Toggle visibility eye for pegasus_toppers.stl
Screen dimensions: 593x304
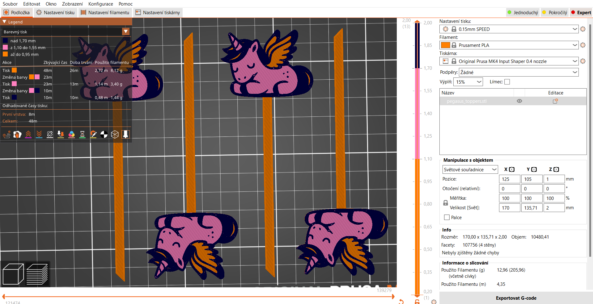pyautogui.click(x=519, y=101)
